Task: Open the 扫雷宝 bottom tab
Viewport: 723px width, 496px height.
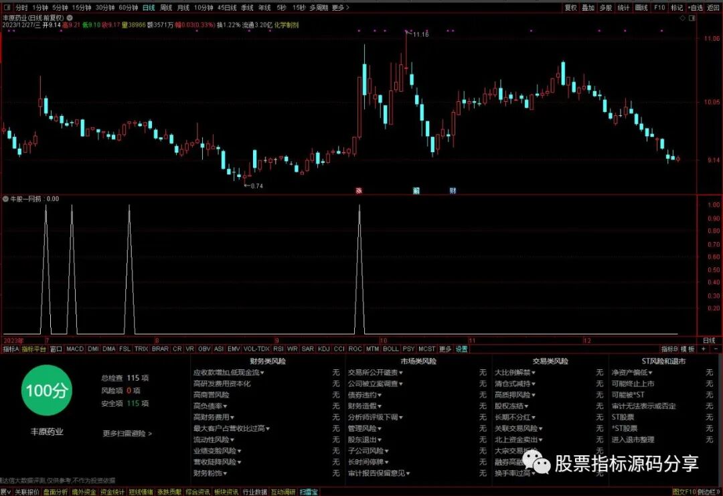Action: [x=309, y=492]
